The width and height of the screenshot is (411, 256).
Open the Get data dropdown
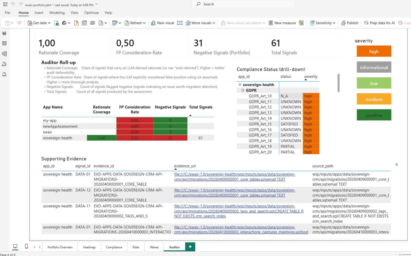(x=39, y=23)
